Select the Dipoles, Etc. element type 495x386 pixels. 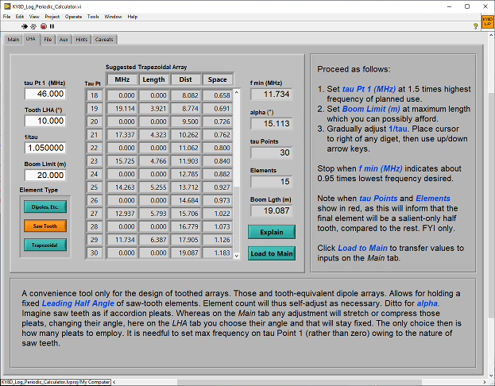coord(45,207)
